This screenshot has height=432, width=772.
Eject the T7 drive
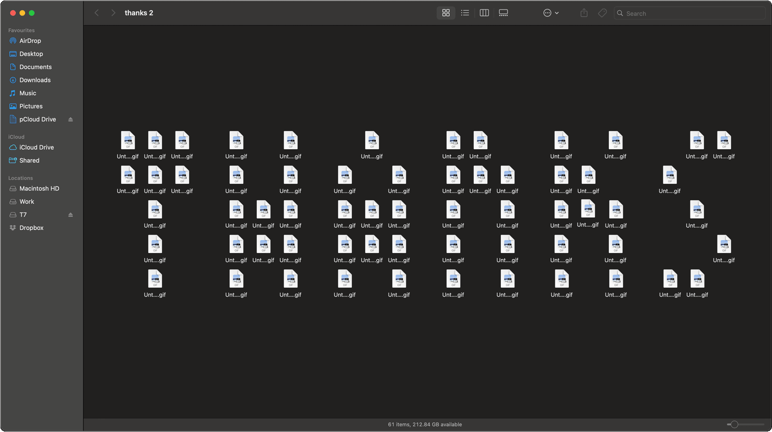[x=70, y=215]
